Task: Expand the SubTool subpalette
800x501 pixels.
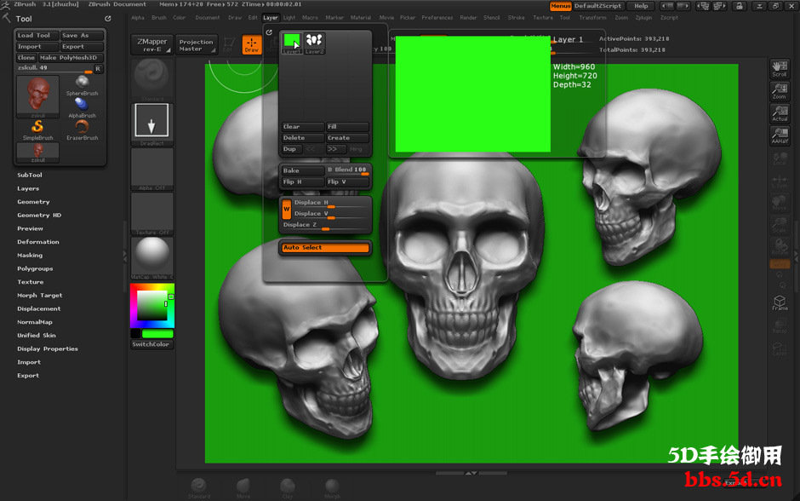Action: (x=30, y=176)
